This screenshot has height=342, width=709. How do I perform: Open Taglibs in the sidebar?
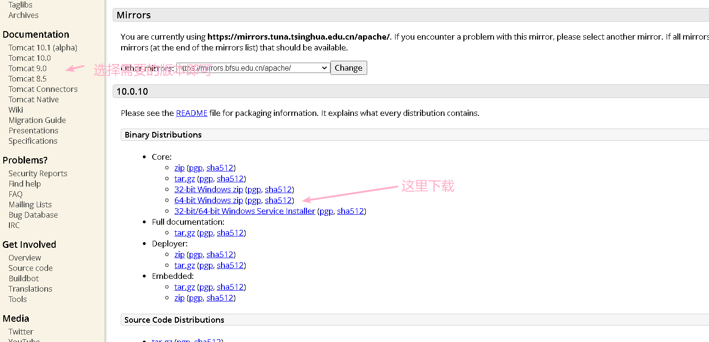click(20, 5)
